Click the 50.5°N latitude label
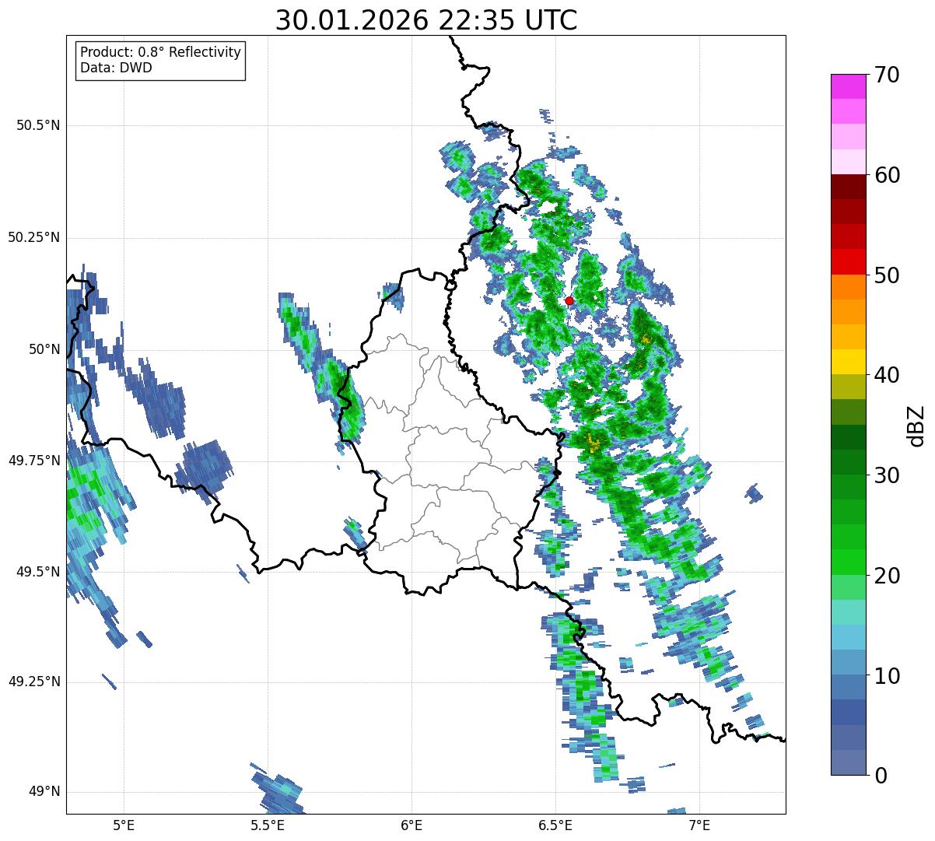 click(x=38, y=125)
